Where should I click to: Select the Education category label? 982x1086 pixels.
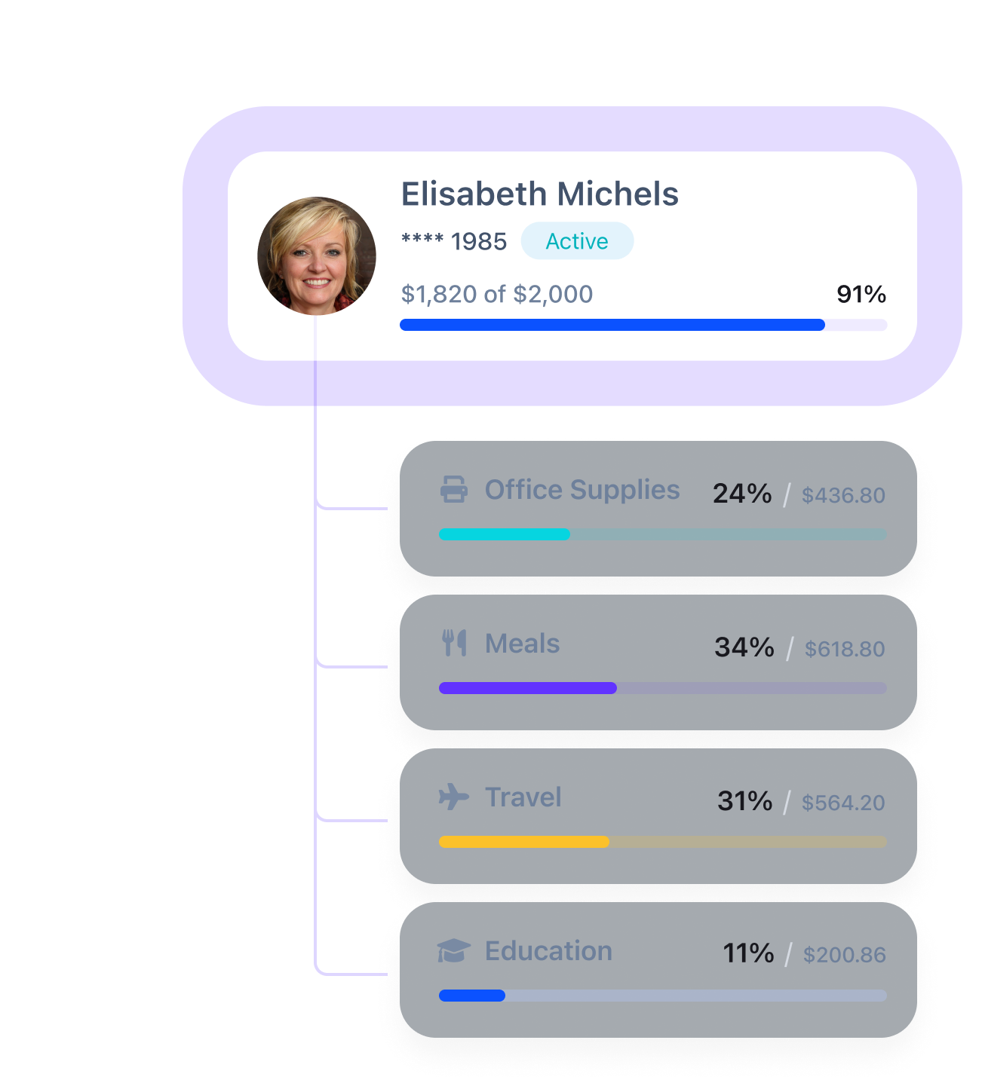tap(548, 951)
